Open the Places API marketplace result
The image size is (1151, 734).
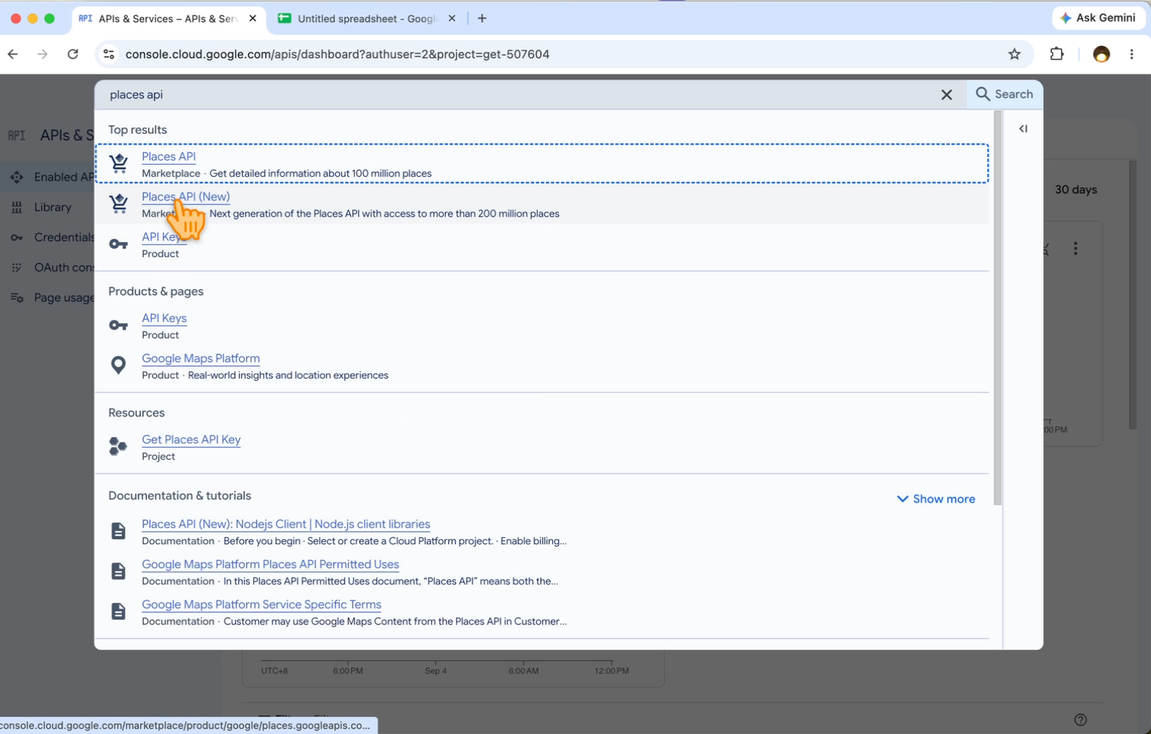(x=169, y=156)
